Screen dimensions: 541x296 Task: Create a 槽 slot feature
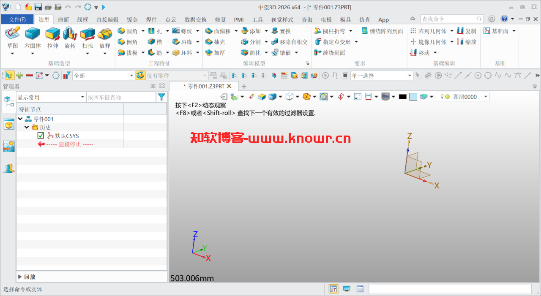point(155,42)
